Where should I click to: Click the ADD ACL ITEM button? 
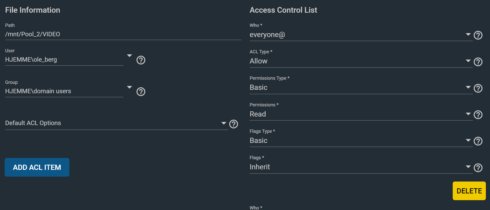pyautogui.click(x=37, y=167)
